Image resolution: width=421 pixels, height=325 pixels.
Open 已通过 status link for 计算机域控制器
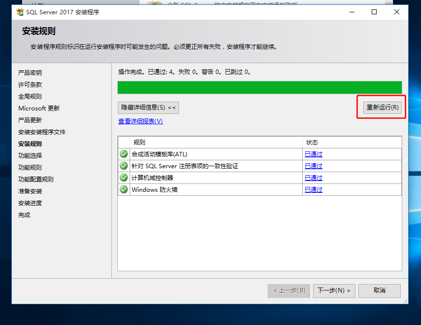click(x=314, y=178)
